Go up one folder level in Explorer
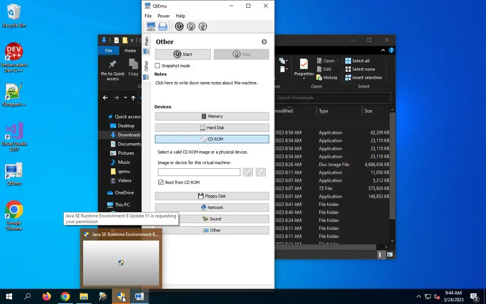The height and width of the screenshot is (304, 486). pyautogui.click(x=133, y=98)
